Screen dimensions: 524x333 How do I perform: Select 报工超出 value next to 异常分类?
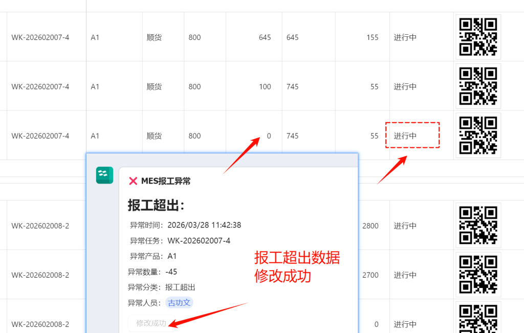pos(180,287)
